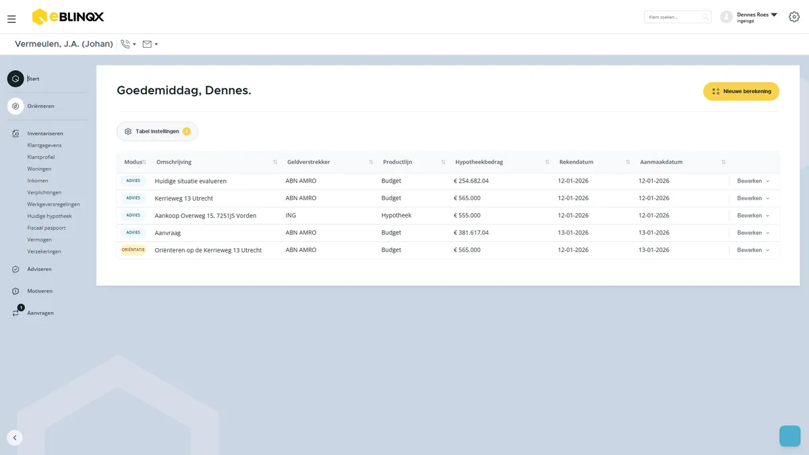Expand the Dennes Roes account dropdown
This screenshot has height=455, width=809.
click(x=774, y=15)
